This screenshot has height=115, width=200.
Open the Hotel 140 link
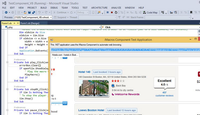[x=84, y=72]
